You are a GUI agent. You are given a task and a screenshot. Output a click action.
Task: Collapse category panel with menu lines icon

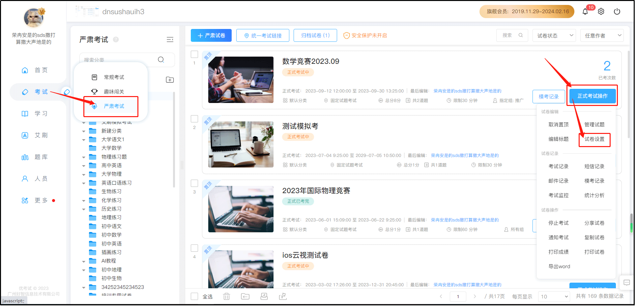click(x=170, y=39)
